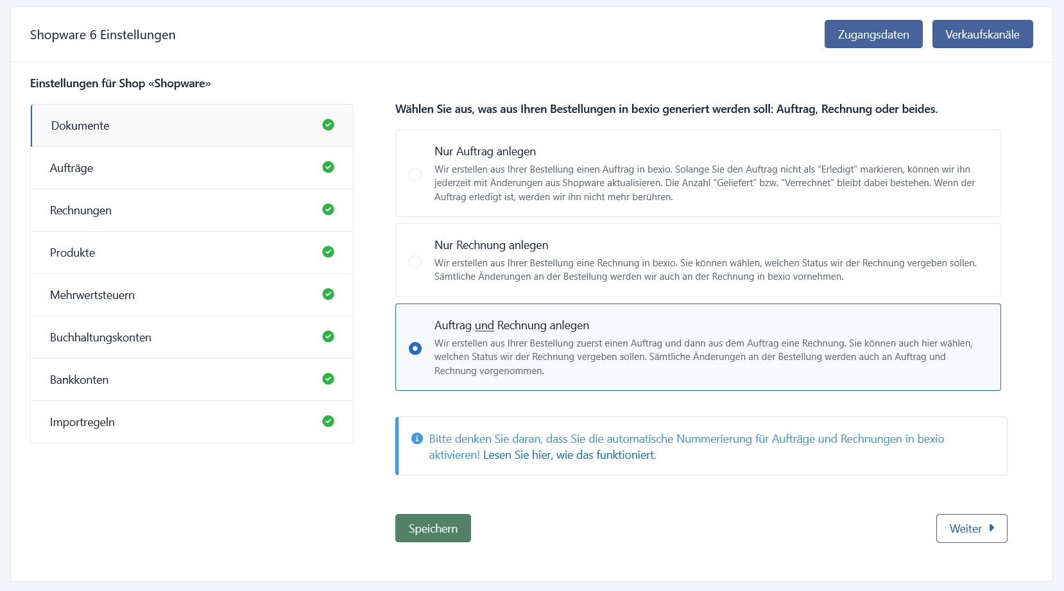The width and height of the screenshot is (1064, 591).
Task: Click the checkmark icon beside Produkte
Action: coord(328,252)
